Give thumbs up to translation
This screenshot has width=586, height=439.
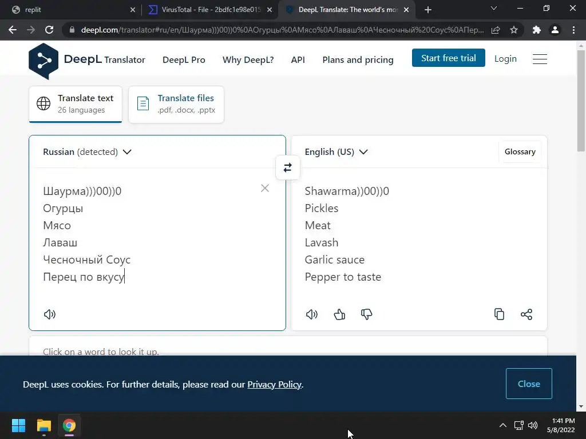pos(339,314)
